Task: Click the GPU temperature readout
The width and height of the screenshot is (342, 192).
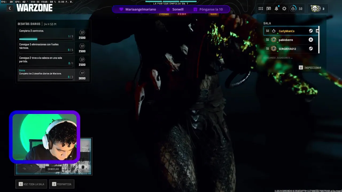Action: [21, 2]
